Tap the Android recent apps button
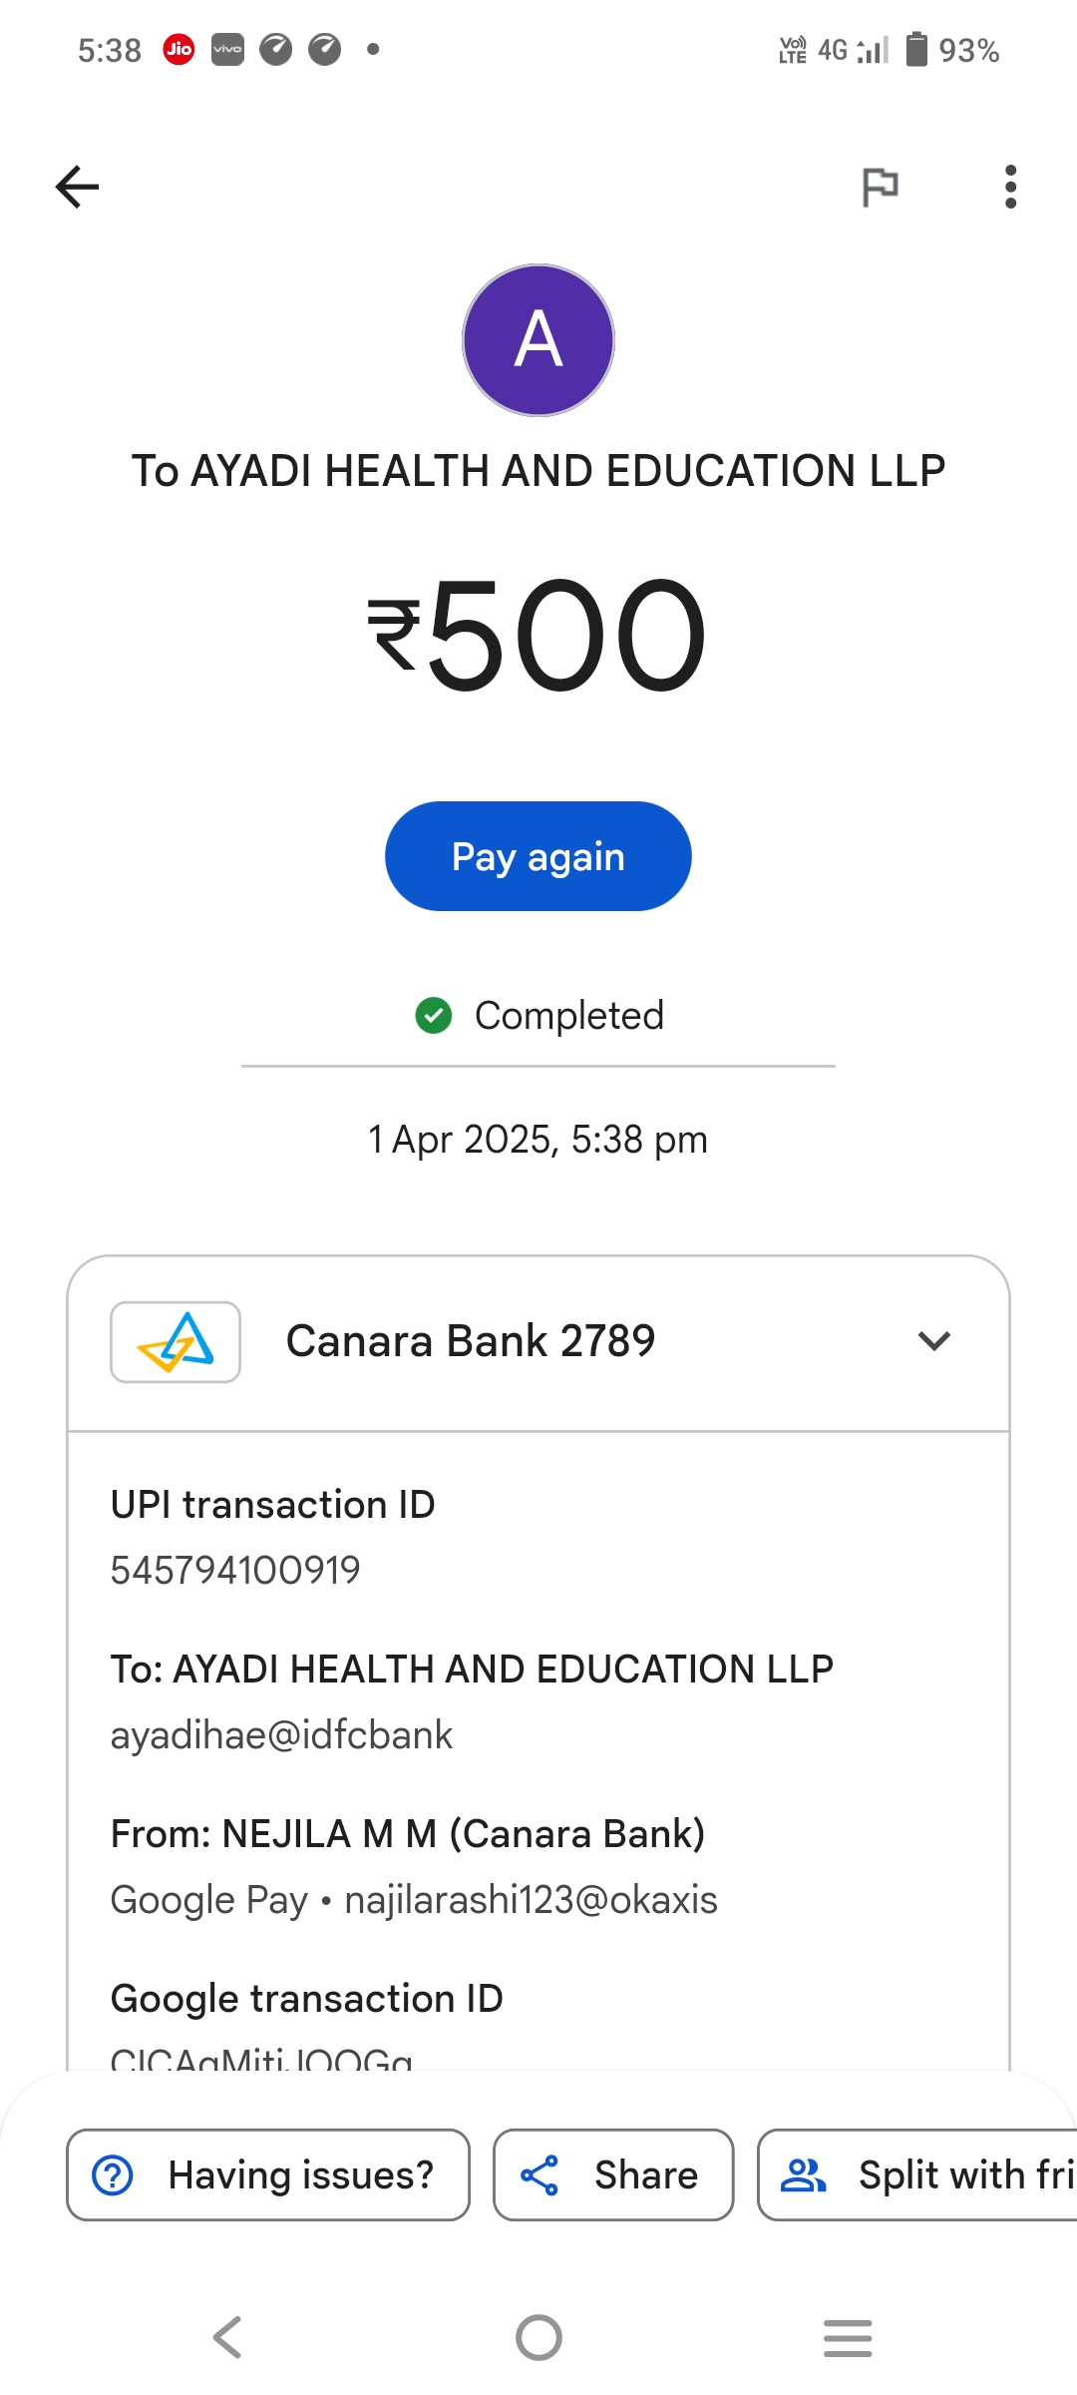Screen dimensions: 1077x2395 848,2337
